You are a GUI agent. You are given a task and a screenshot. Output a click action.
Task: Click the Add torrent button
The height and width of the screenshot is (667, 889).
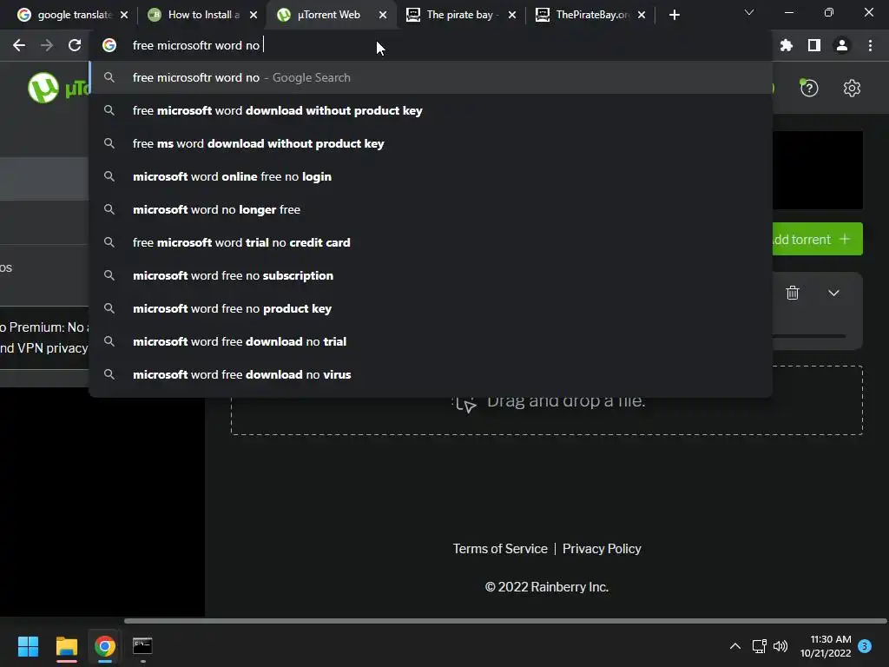click(817, 240)
